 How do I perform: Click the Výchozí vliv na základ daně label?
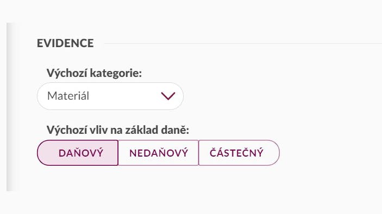click(x=118, y=129)
